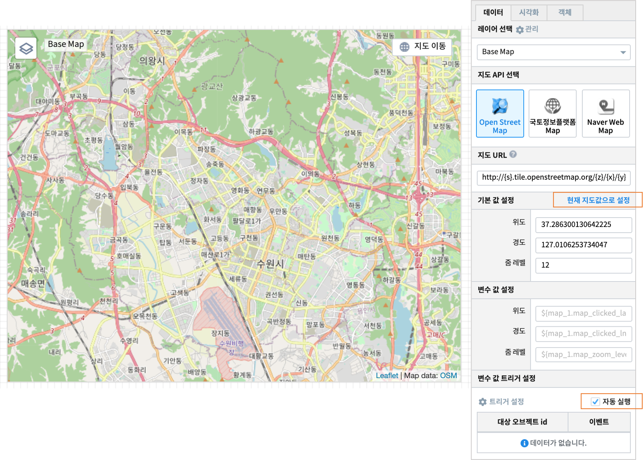Switch to the 데이터 tab
Screen dimensions: 643x460
click(x=493, y=12)
